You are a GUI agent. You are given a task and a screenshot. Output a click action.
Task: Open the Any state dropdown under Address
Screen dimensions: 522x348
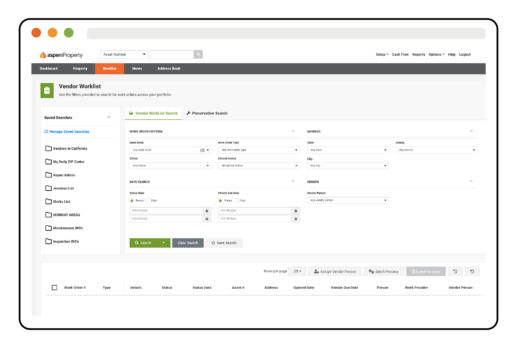tap(347, 150)
